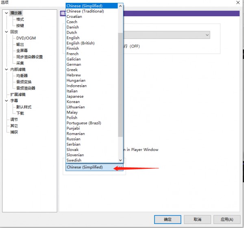Image resolution: width=244 pixels, height=228 pixels.
Task: Open the 调节 settings page
Action: pyautogui.click(x=14, y=120)
